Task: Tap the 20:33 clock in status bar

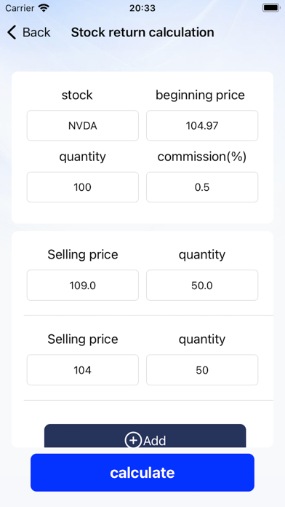Action: coord(142,8)
